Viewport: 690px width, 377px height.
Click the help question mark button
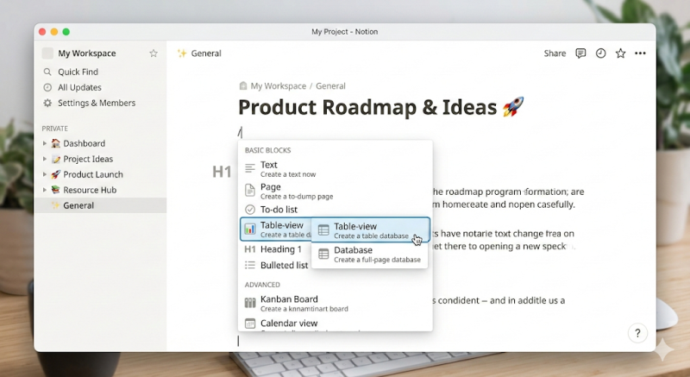click(637, 333)
